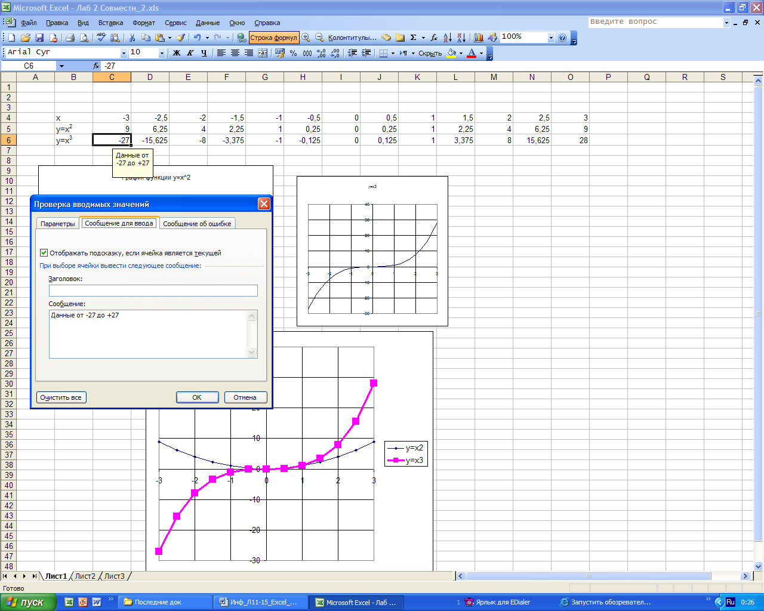Click the Скрыть toolbar button

[x=430, y=53]
